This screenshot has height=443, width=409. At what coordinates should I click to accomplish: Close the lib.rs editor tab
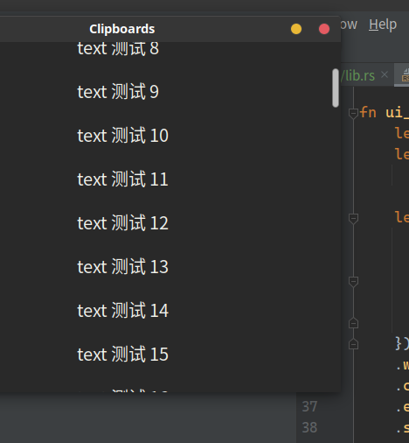[x=385, y=74]
